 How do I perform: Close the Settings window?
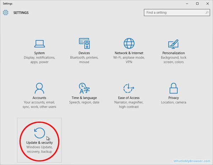[208, 4]
